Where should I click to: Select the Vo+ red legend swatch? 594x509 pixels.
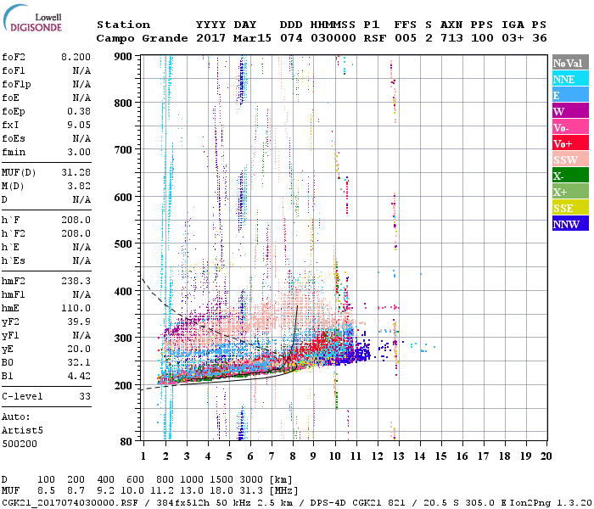click(570, 143)
